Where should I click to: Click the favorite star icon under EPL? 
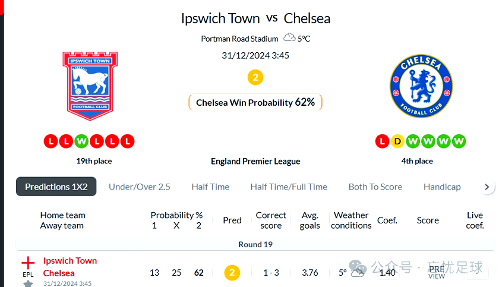point(28,283)
